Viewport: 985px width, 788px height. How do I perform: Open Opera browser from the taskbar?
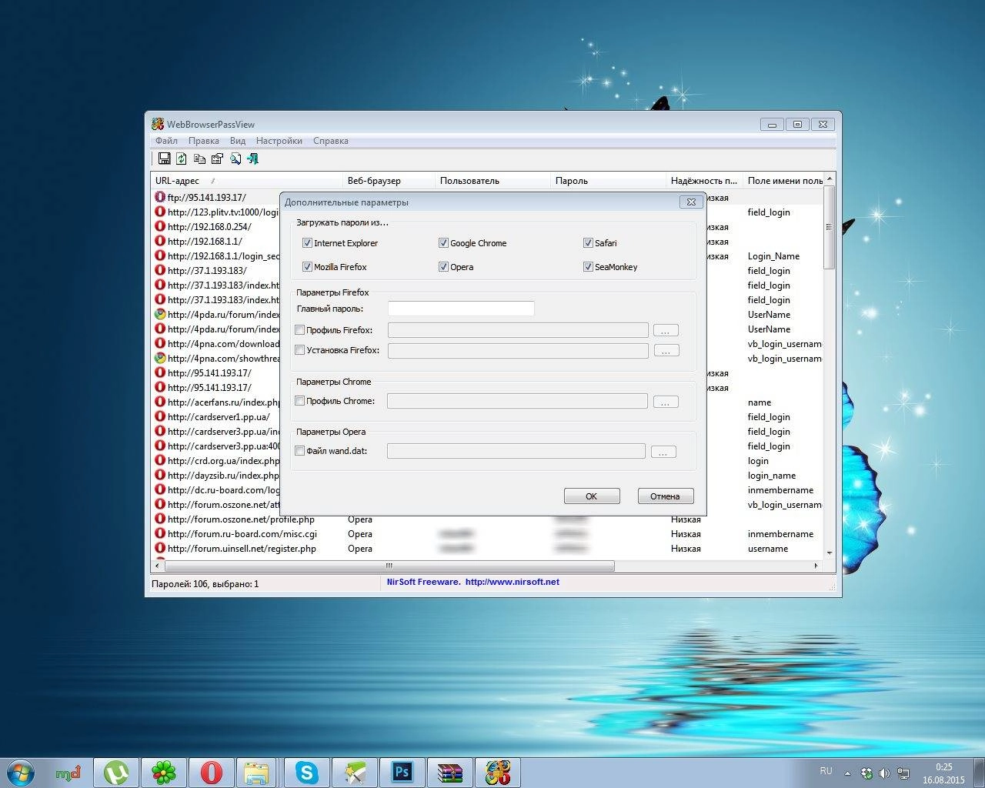pyautogui.click(x=211, y=773)
